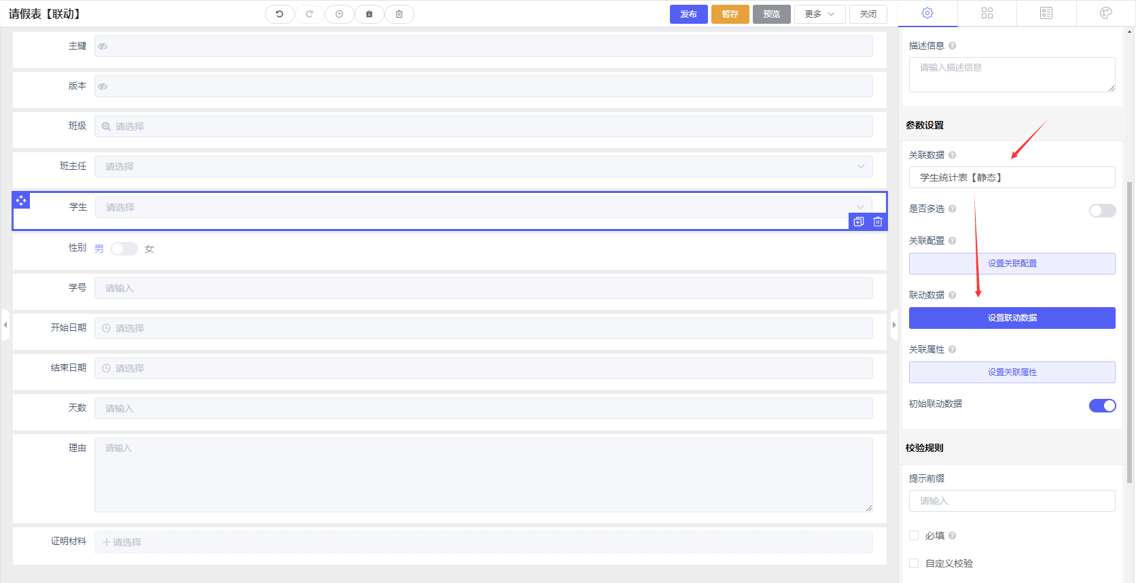Click help icon next to 关联数据
The width and height of the screenshot is (1136, 583).
pos(952,155)
